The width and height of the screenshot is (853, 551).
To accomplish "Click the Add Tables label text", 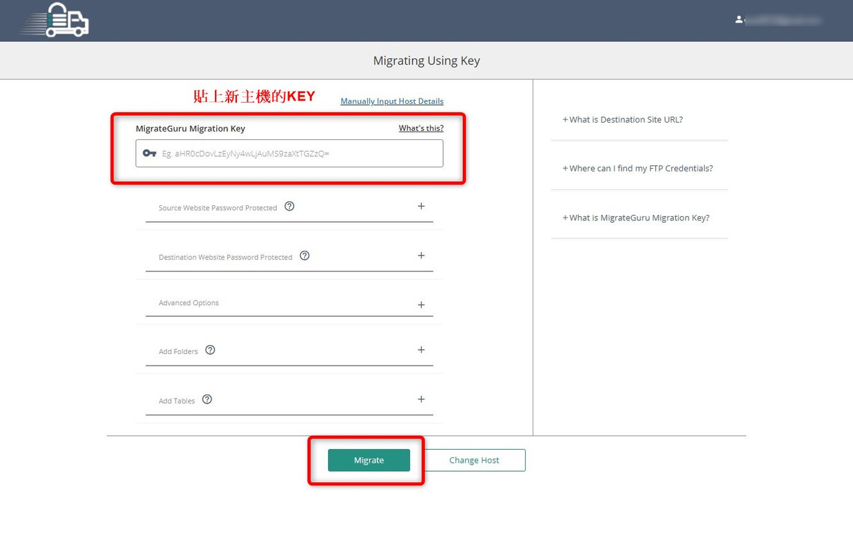I will pos(177,401).
